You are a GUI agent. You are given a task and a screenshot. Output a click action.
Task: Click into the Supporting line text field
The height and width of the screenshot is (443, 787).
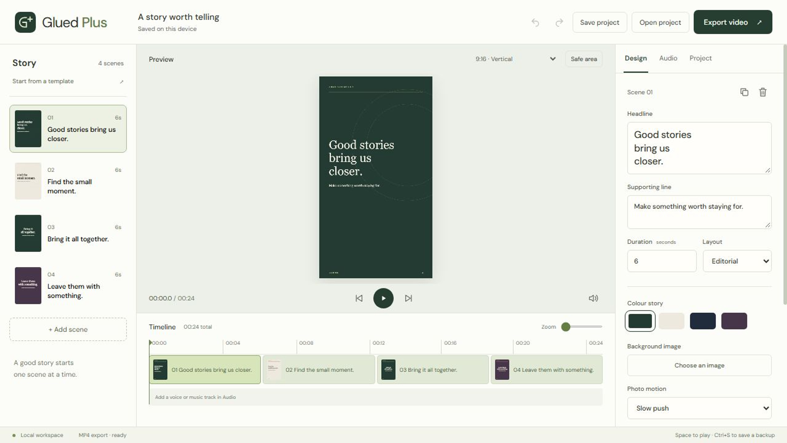(x=699, y=212)
